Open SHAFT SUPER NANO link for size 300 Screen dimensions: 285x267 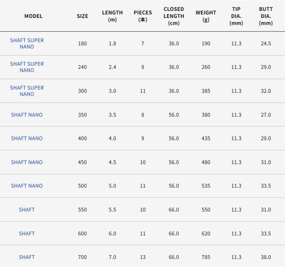click(x=27, y=91)
